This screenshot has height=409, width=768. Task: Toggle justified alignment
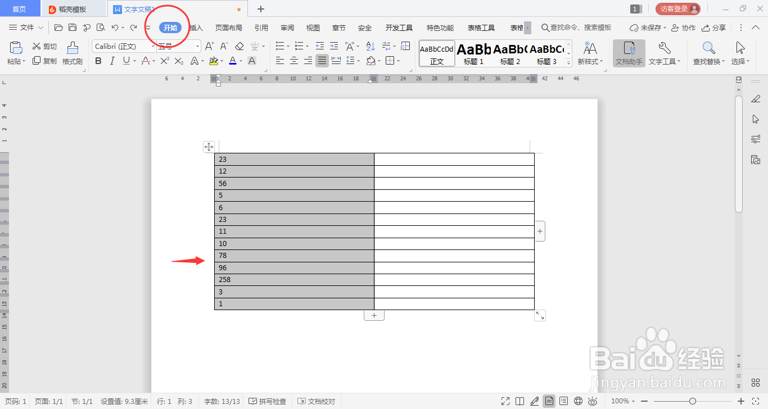322,61
